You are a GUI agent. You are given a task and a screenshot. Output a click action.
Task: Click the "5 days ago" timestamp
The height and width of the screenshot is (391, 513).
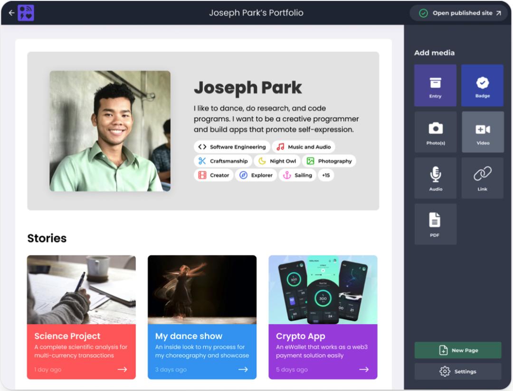click(x=292, y=370)
